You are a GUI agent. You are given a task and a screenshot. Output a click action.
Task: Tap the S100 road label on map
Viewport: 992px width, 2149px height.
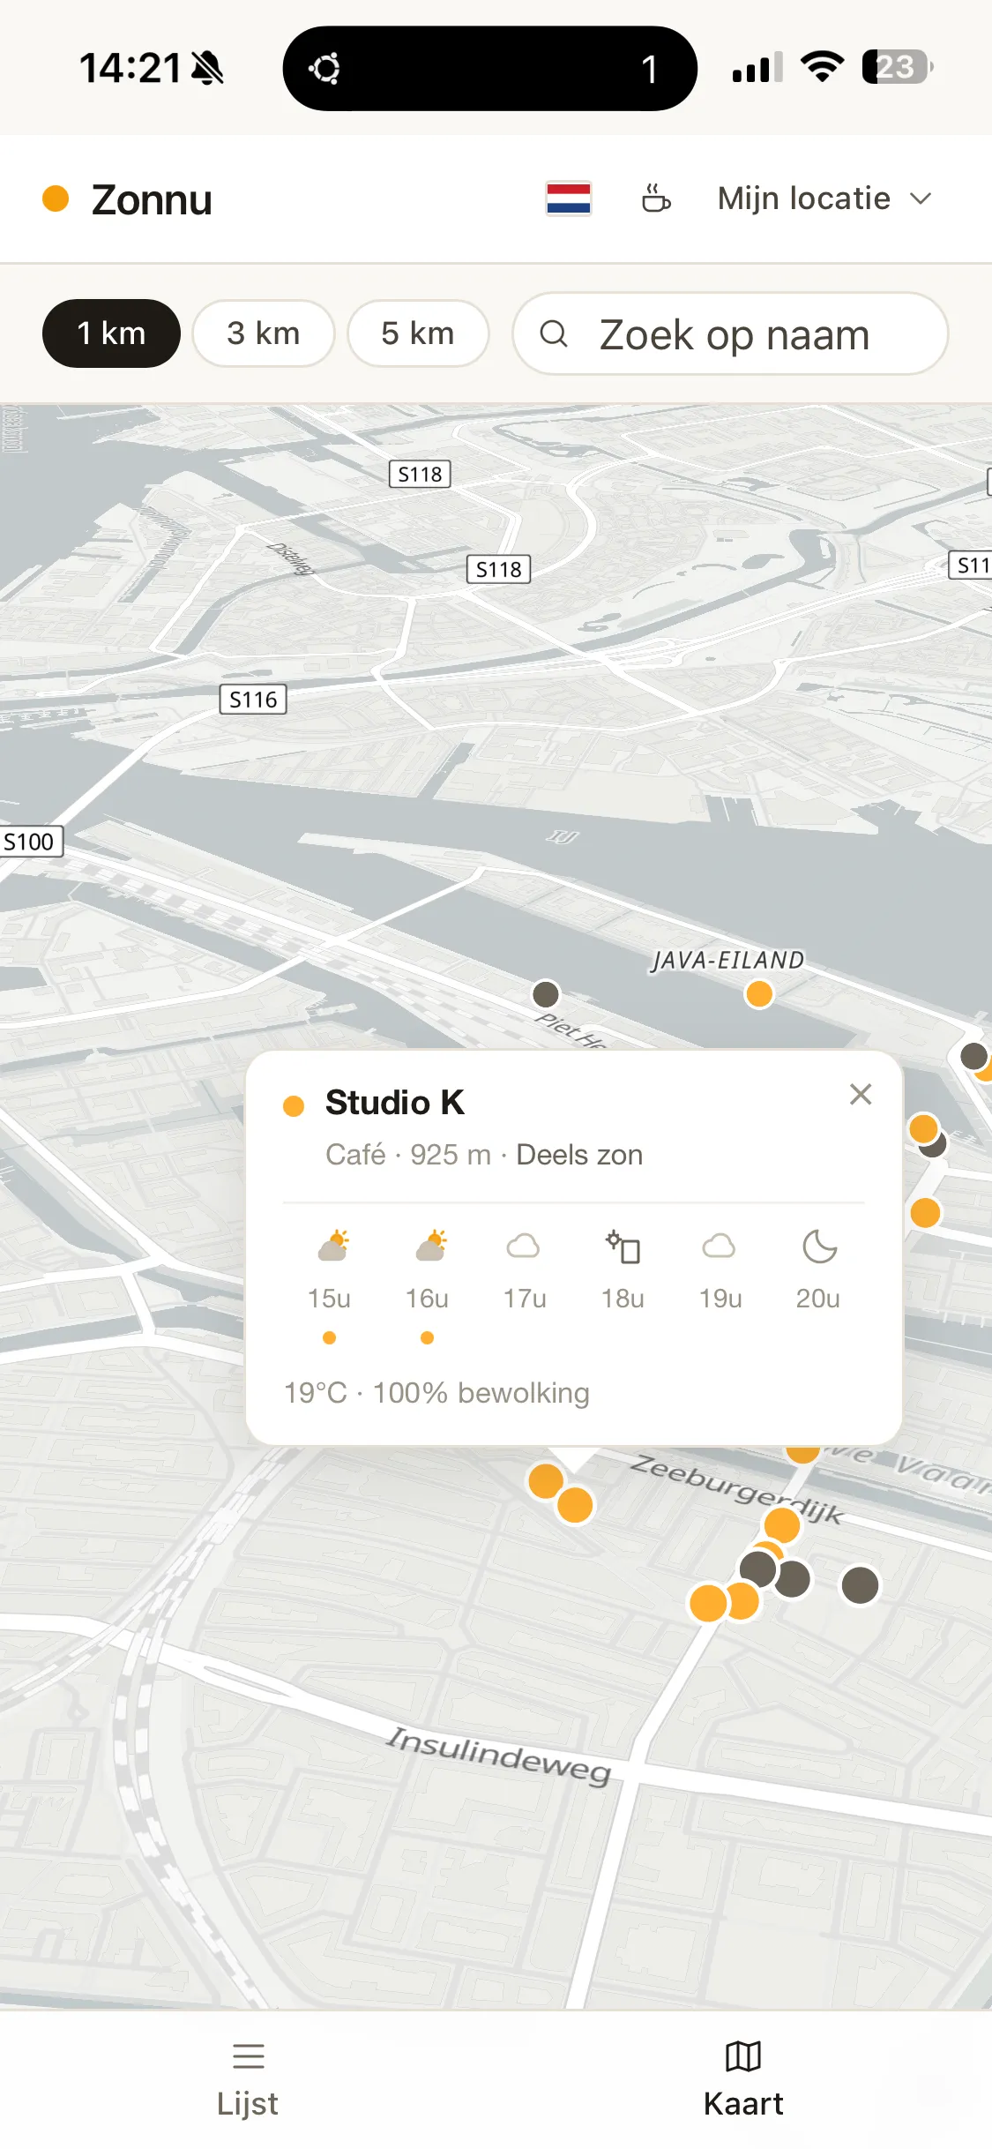30,842
